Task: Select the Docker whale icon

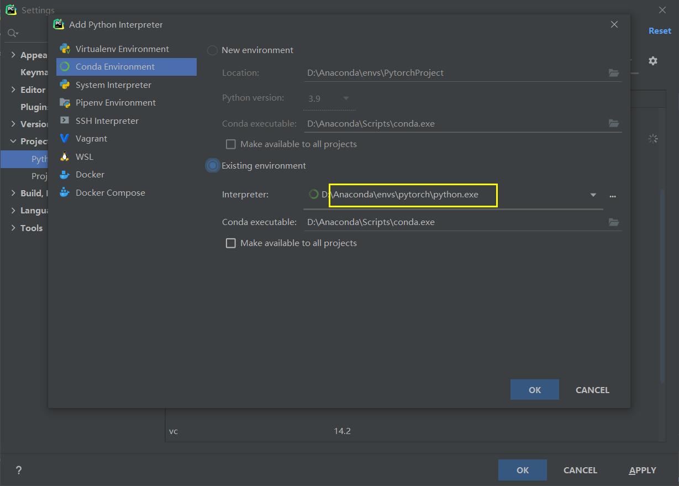Action: point(65,175)
